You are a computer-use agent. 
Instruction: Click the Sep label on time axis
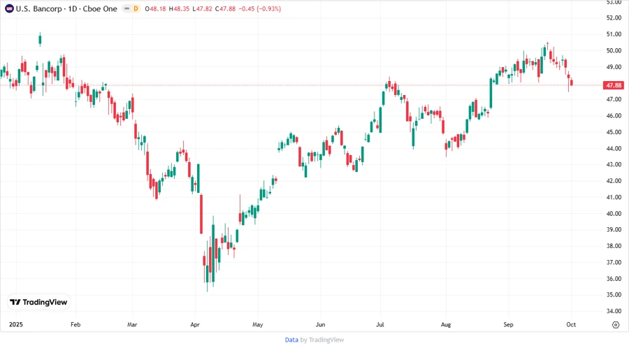[509, 325]
